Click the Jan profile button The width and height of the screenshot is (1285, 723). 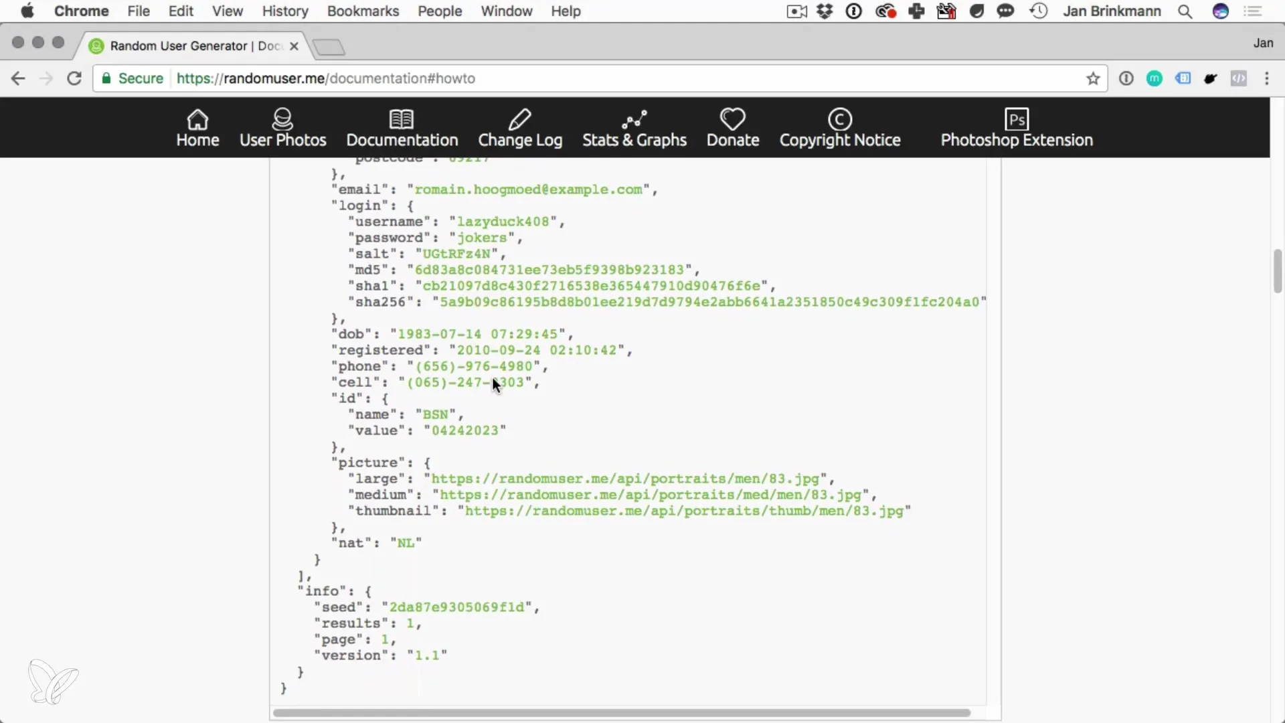coord(1263,43)
